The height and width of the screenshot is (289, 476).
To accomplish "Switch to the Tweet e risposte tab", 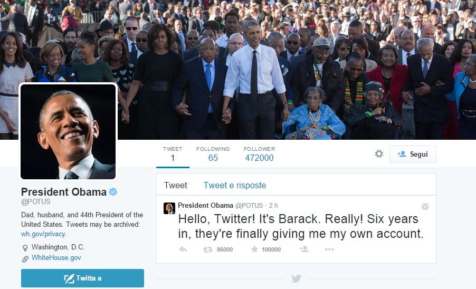I will tap(235, 185).
